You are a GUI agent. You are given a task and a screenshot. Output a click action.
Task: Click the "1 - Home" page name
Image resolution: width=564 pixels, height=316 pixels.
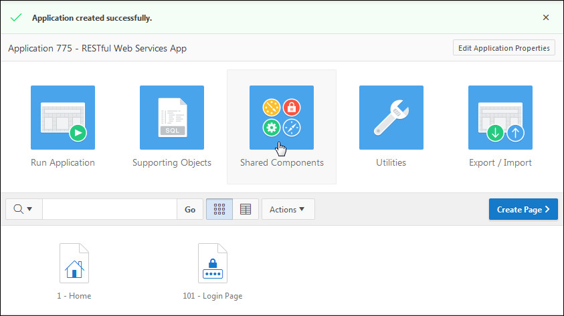74,296
